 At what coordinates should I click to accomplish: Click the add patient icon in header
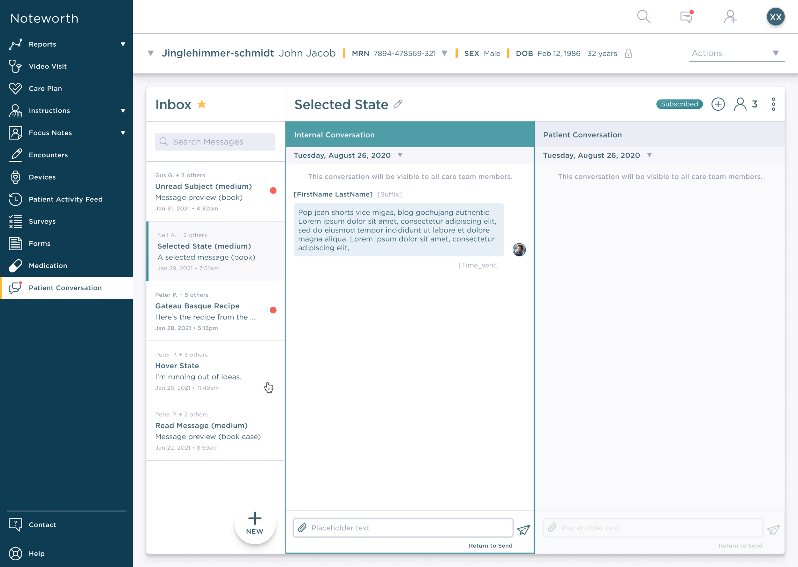pos(730,17)
